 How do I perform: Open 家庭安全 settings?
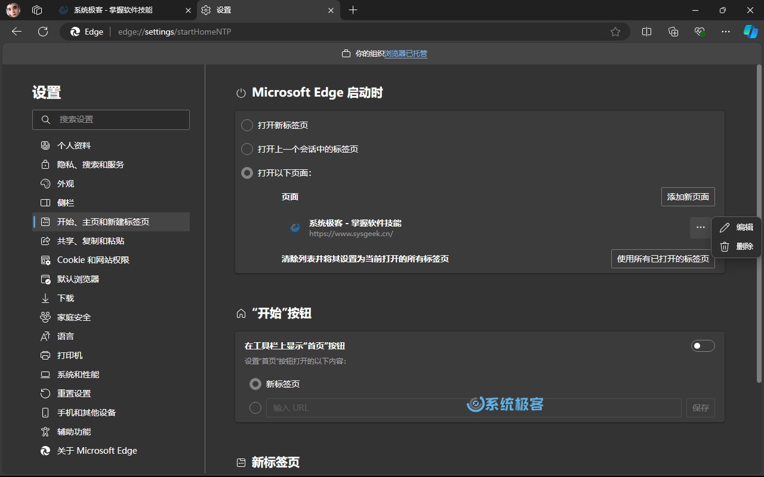111,317
